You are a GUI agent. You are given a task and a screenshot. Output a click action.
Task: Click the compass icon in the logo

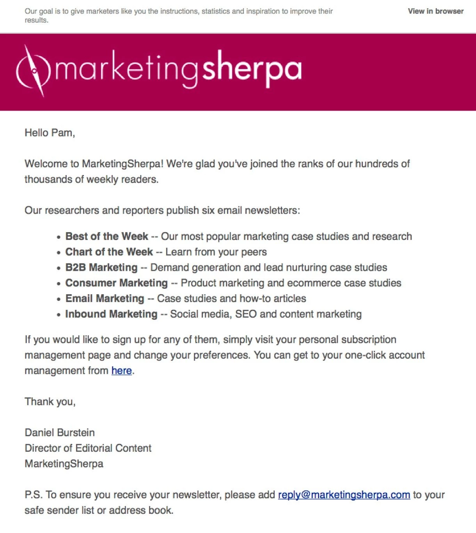tap(34, 71)
